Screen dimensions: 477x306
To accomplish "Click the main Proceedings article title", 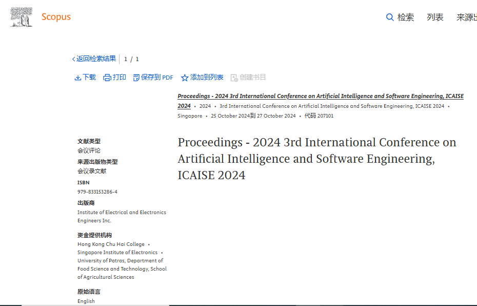I will [317, 159].
